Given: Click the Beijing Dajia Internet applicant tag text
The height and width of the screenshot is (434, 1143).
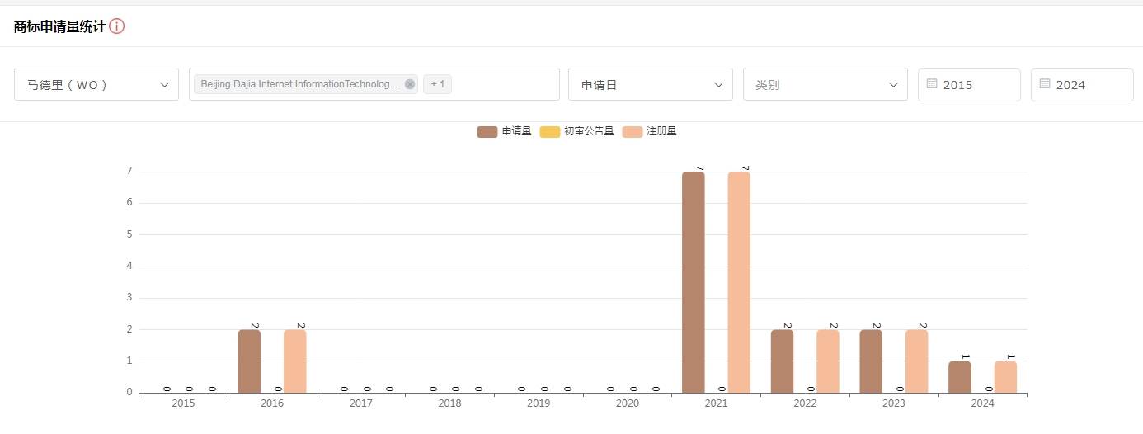Looking at the screenshot, I should pos(299,84).
